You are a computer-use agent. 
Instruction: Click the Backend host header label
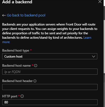coord(17,81)
